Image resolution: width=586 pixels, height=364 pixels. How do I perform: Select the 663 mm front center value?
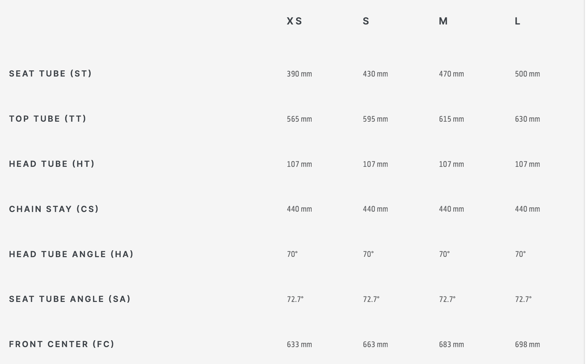click(x=375, y=345)
